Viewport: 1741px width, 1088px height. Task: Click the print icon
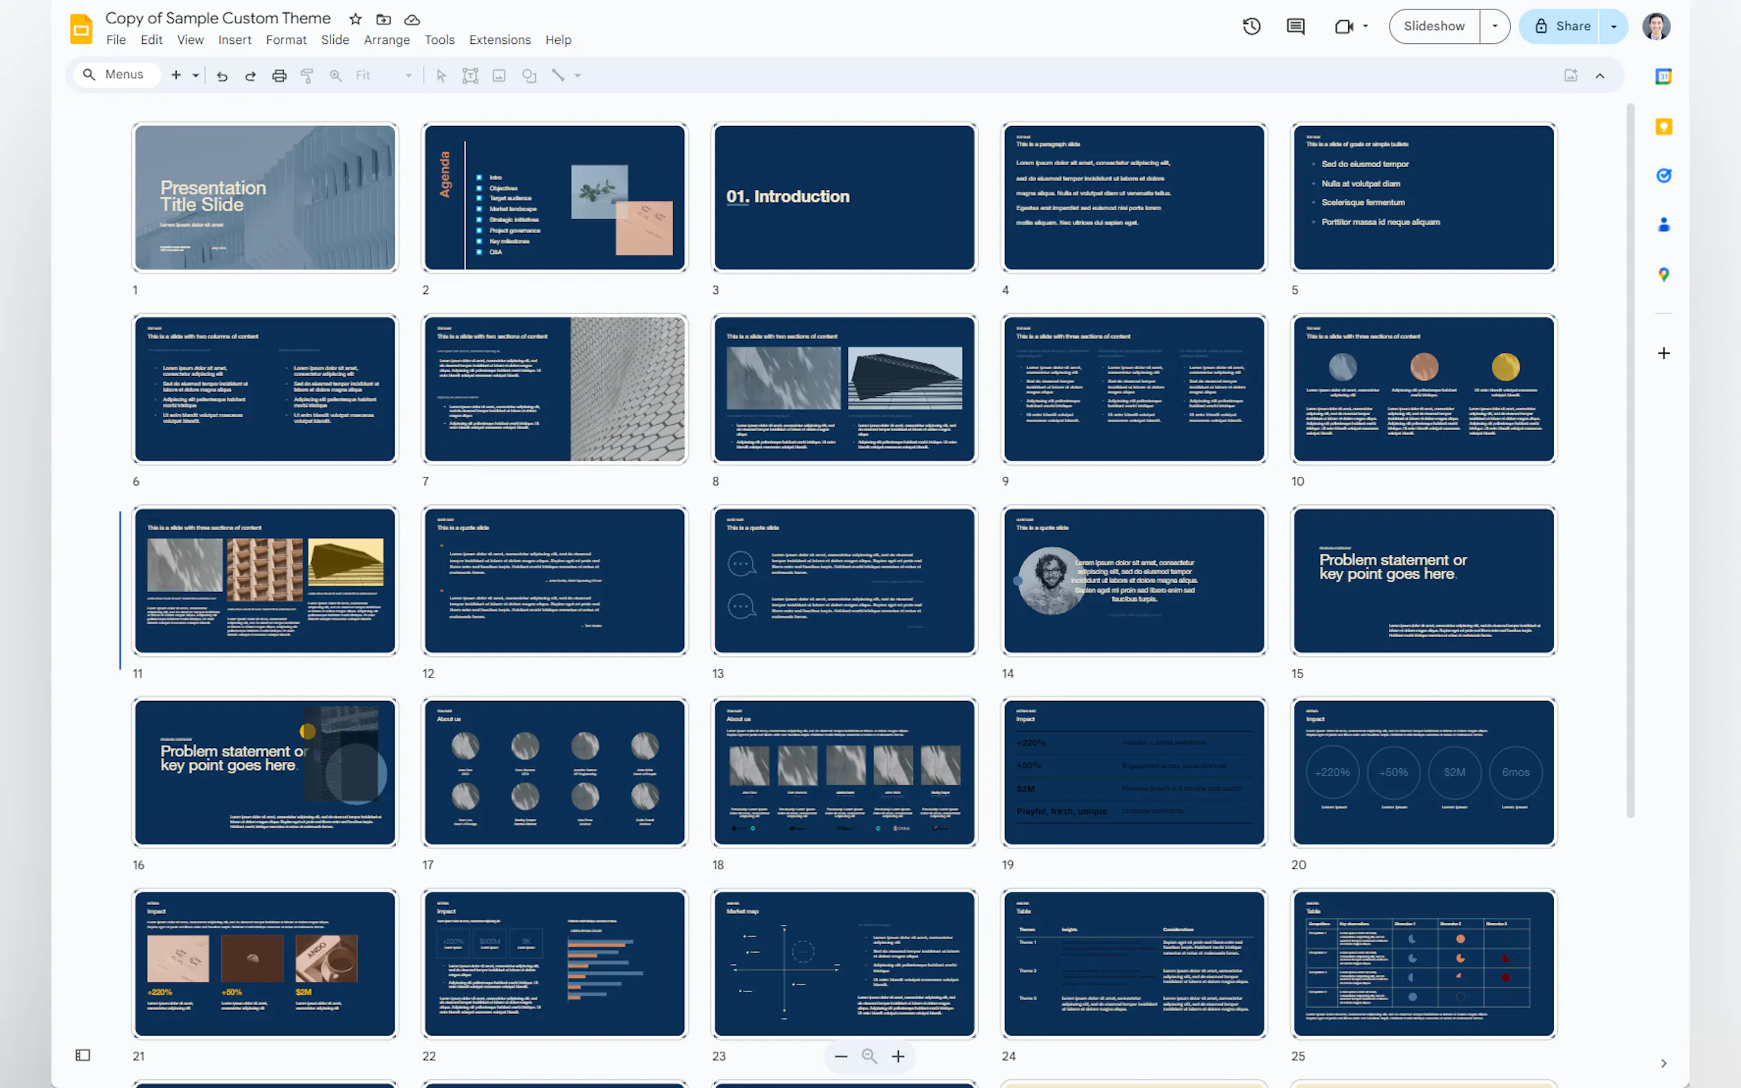click(x=279, y=75)
